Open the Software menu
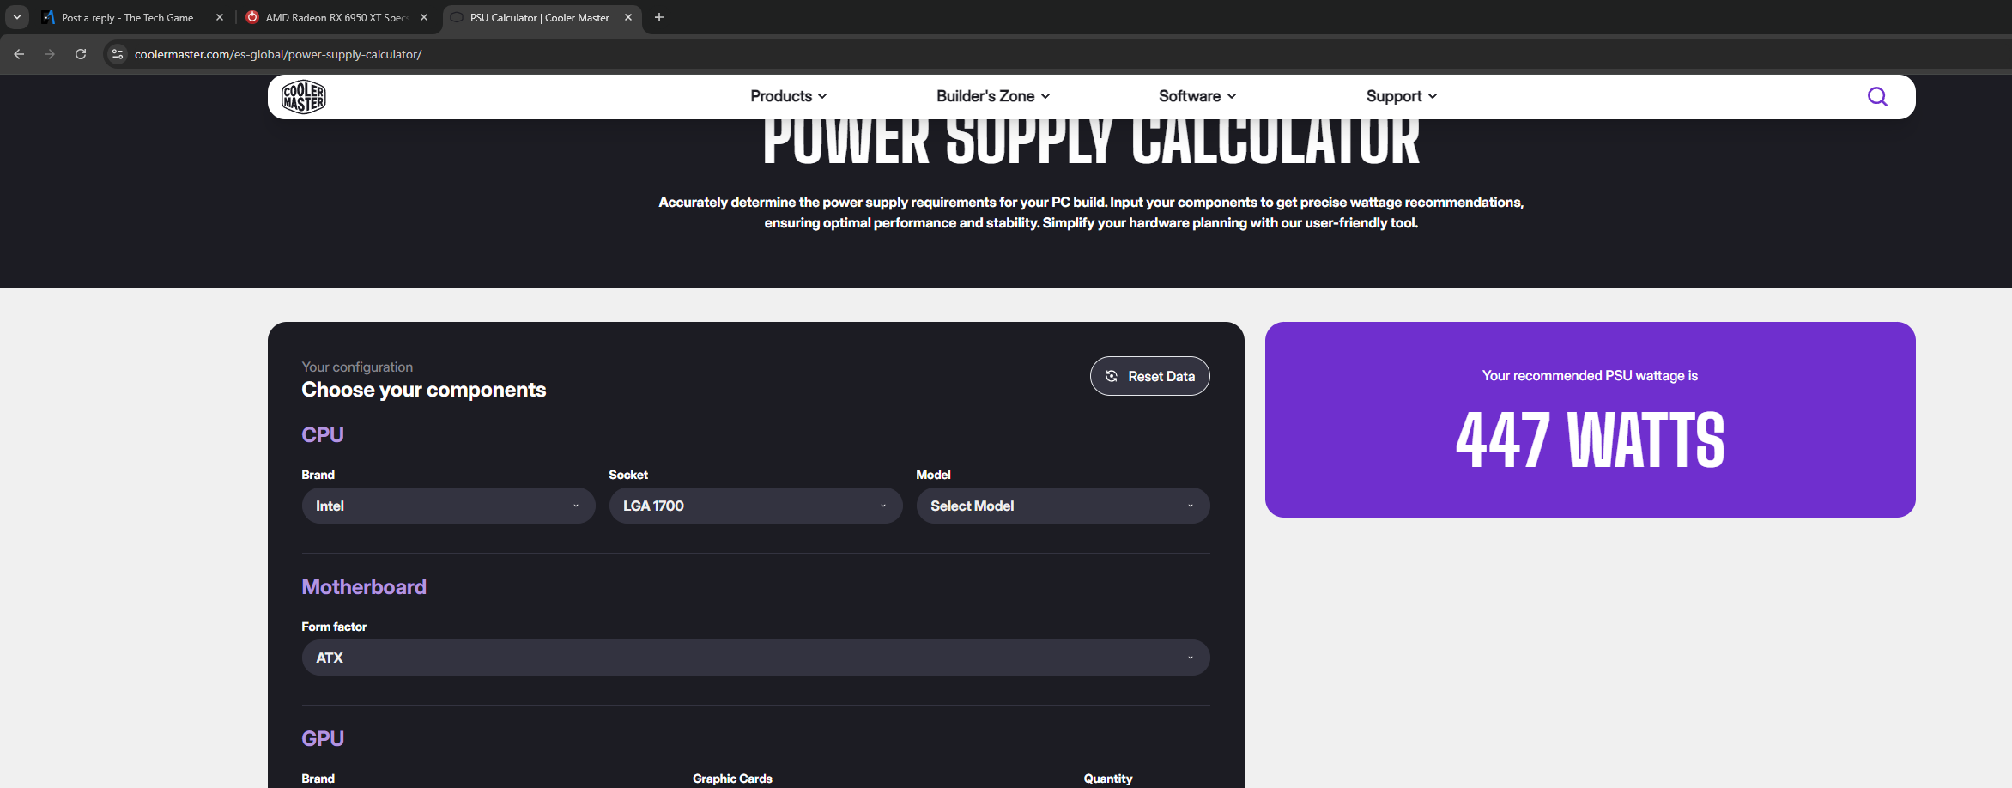The height and width of the screenshot is (788, 2012). (1197, 96)
